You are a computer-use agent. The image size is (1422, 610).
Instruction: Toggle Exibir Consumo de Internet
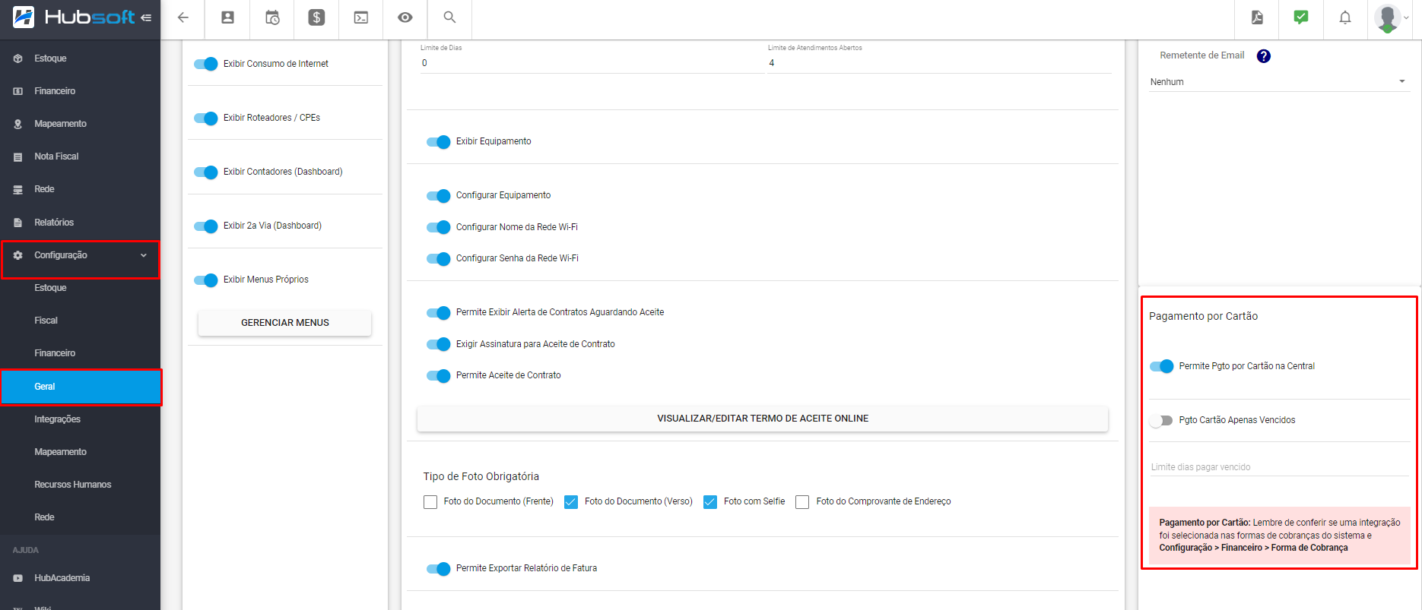(x=206, y=64)
